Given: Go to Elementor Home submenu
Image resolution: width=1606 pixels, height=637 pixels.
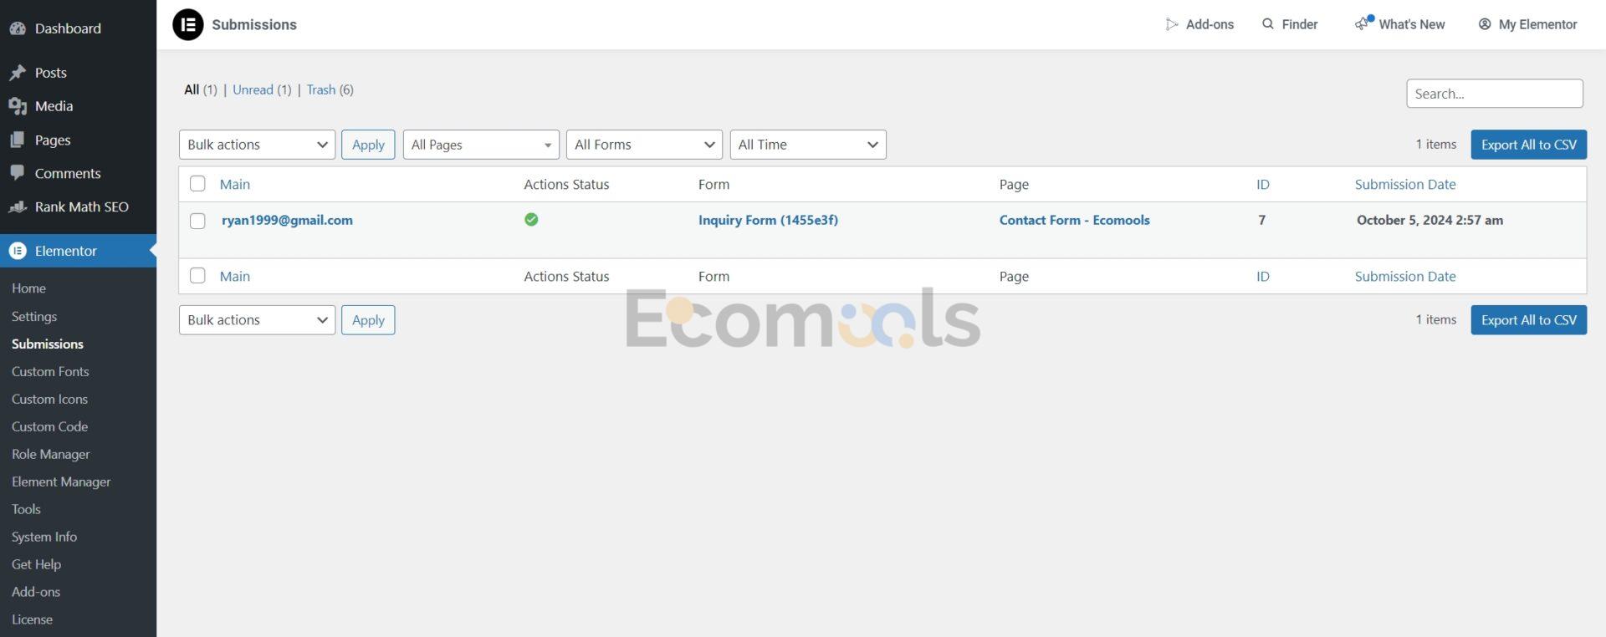Looking at the screenshot, I should pyautogui.click(x=28, y=288).
